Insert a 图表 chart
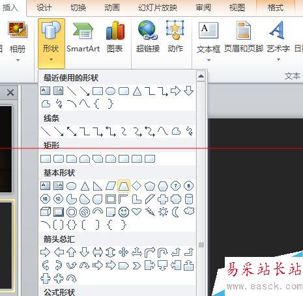The height and width of the screenshot is (296, 303). 115,37
